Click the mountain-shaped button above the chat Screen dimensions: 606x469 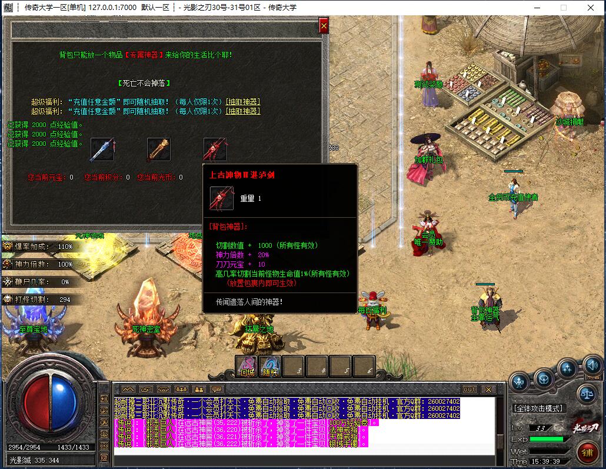(128, 390)
